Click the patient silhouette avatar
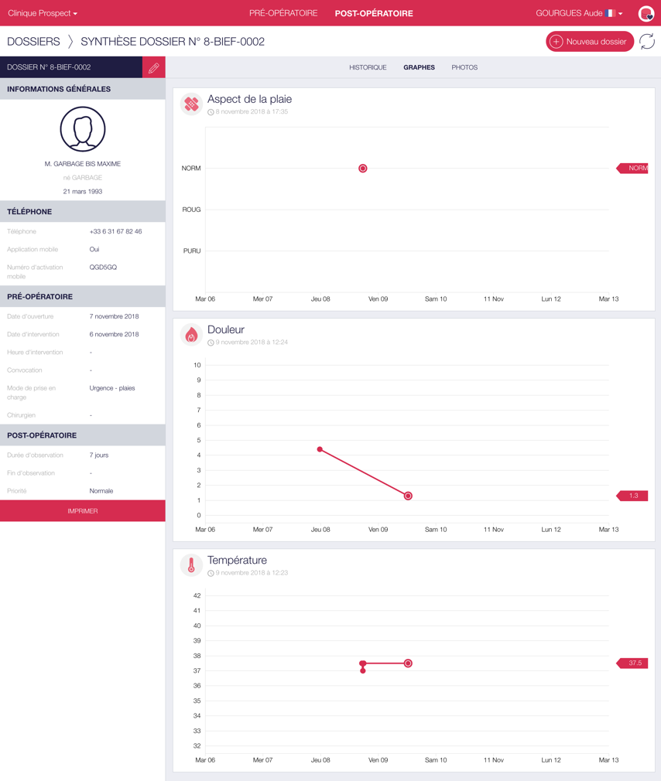This screenshot has height=781, width=661. (83, 129)
